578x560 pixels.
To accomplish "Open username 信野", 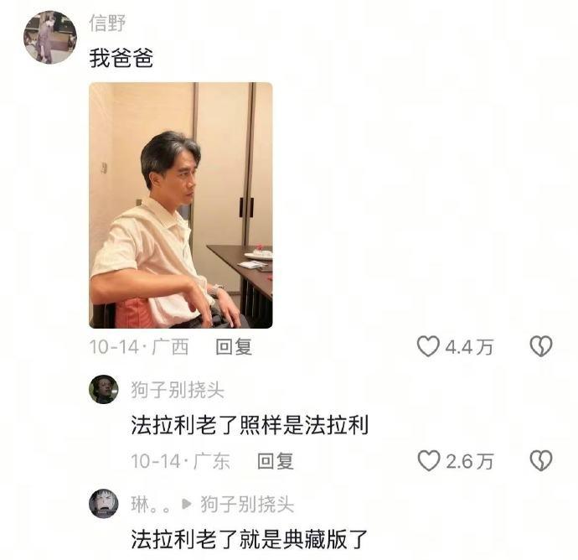I will click(x=107, y=23).
